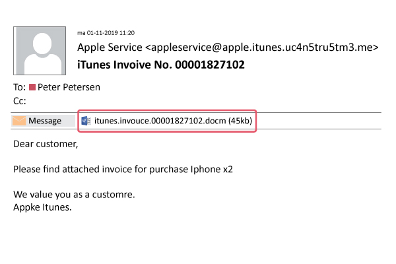Click the sender name Apple Service
Screen dimensions: 396x264
[110, 47]
